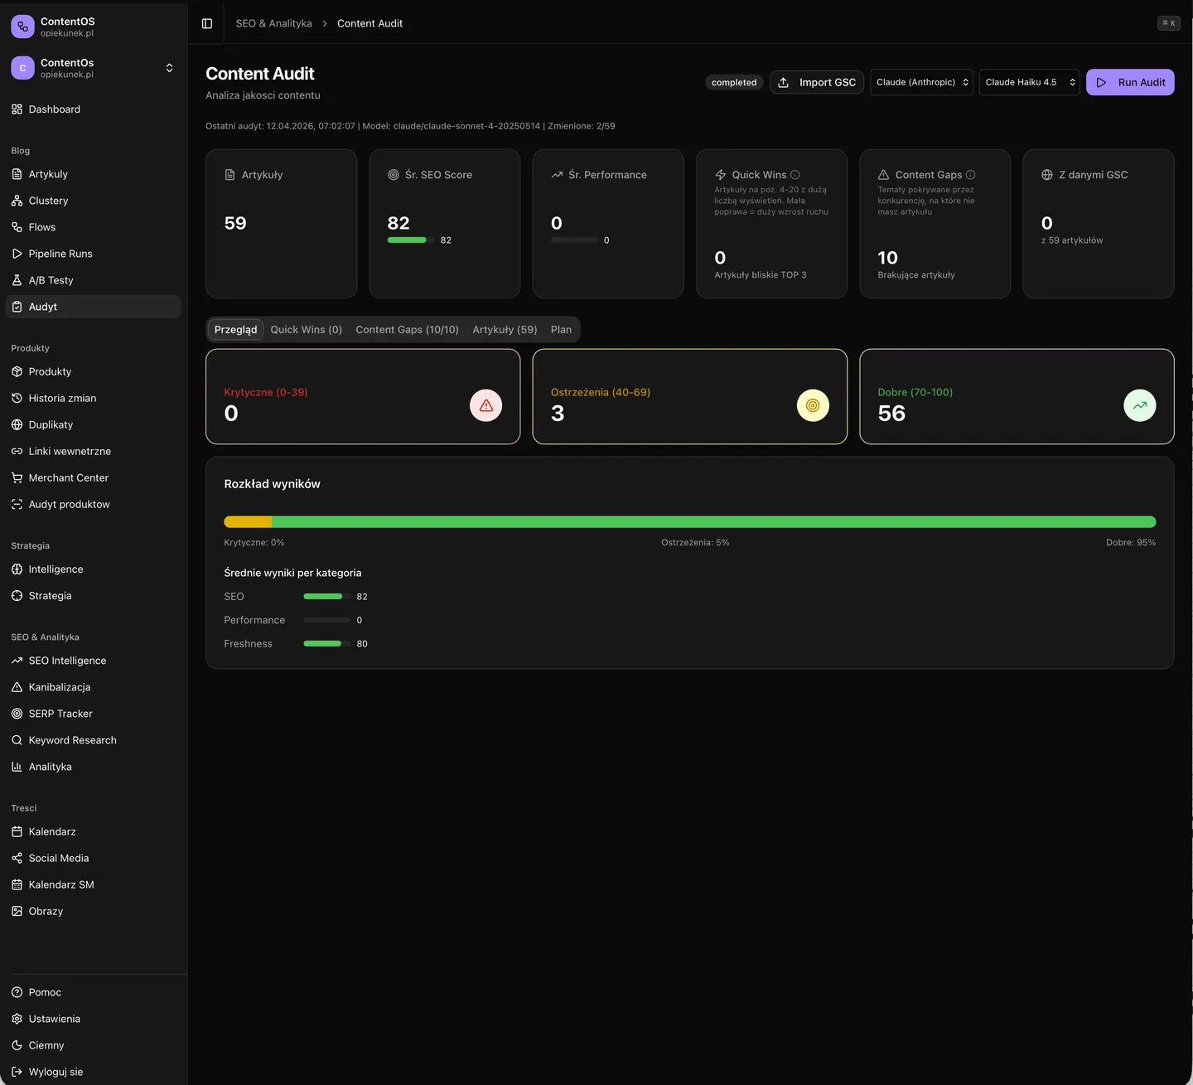The image size is (1193, 1085).
Task: Switch to Przegląd tab
Action: coord(235,330)
